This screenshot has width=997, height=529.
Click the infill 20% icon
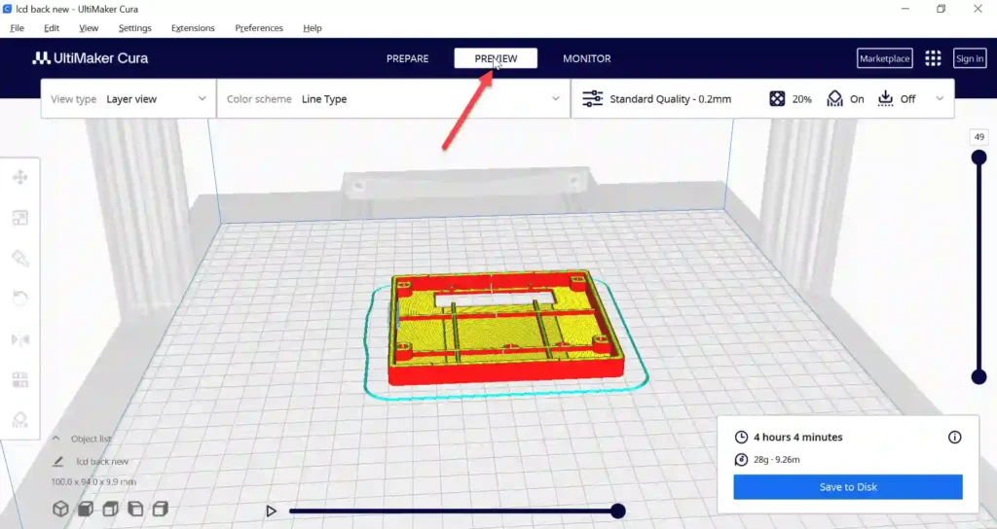[777, 98]
